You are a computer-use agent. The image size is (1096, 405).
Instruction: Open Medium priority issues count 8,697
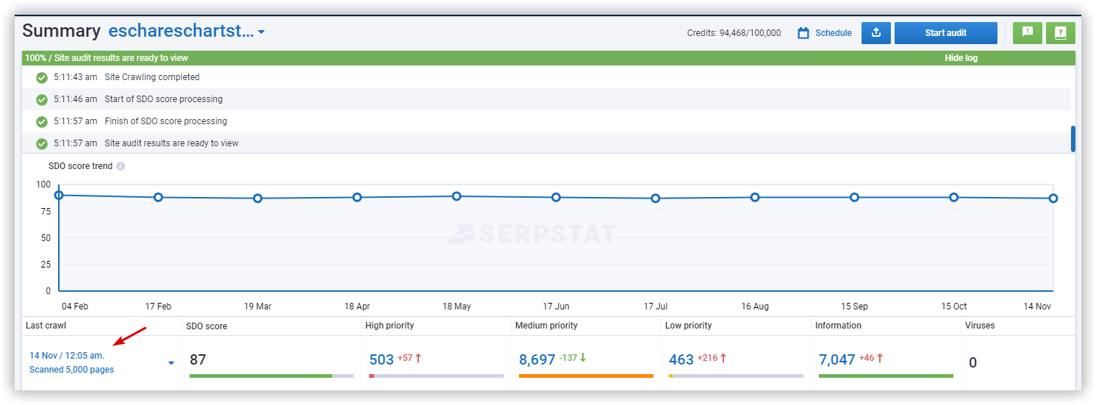tap(537, 359)
